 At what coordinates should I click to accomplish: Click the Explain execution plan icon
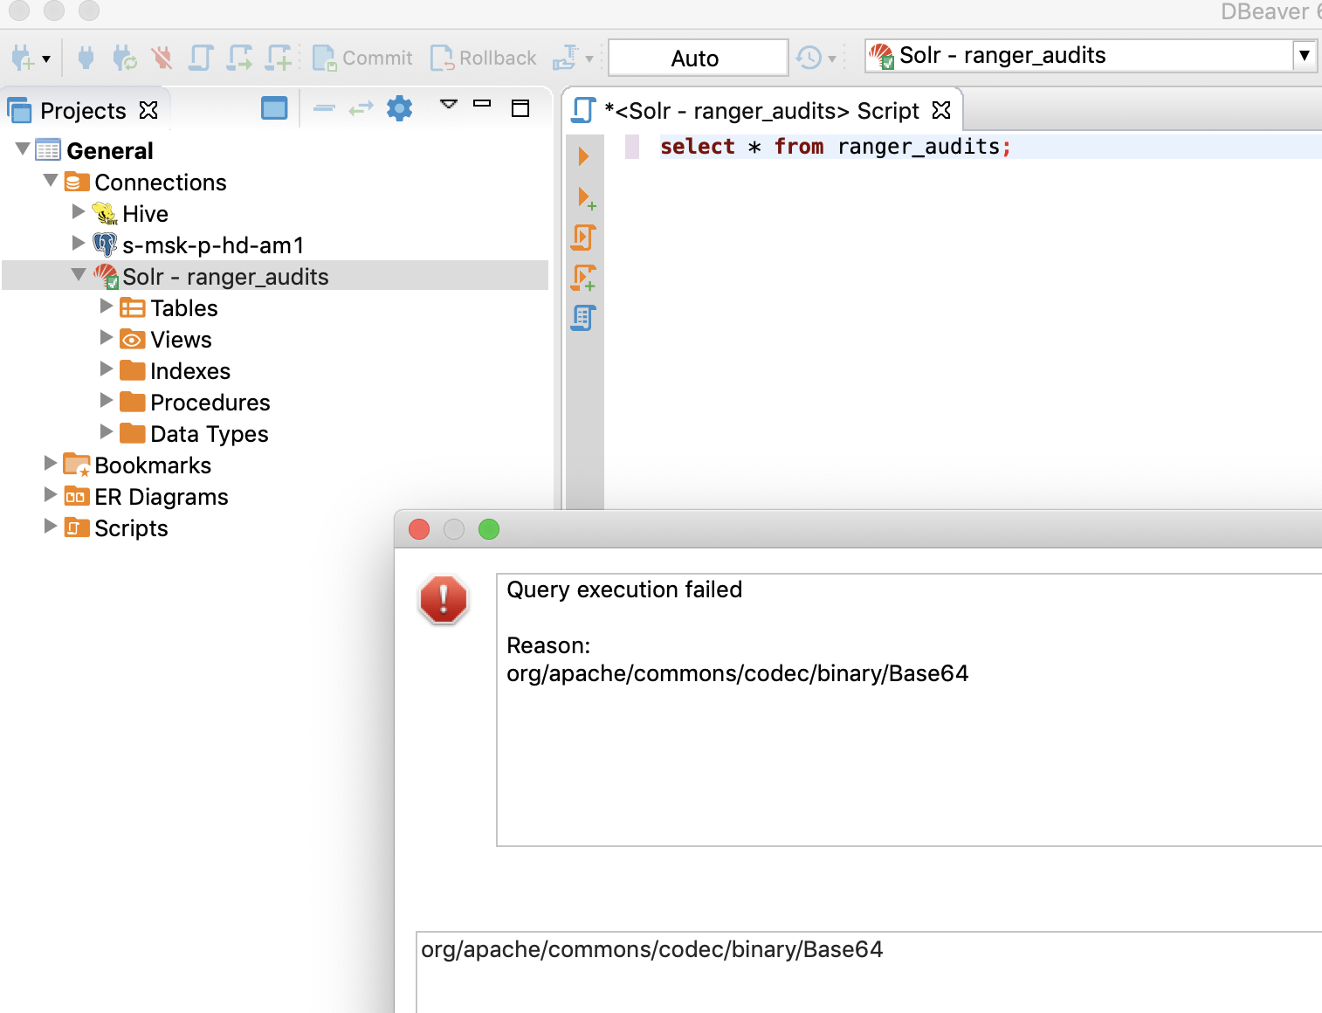[x=583, y=318]
